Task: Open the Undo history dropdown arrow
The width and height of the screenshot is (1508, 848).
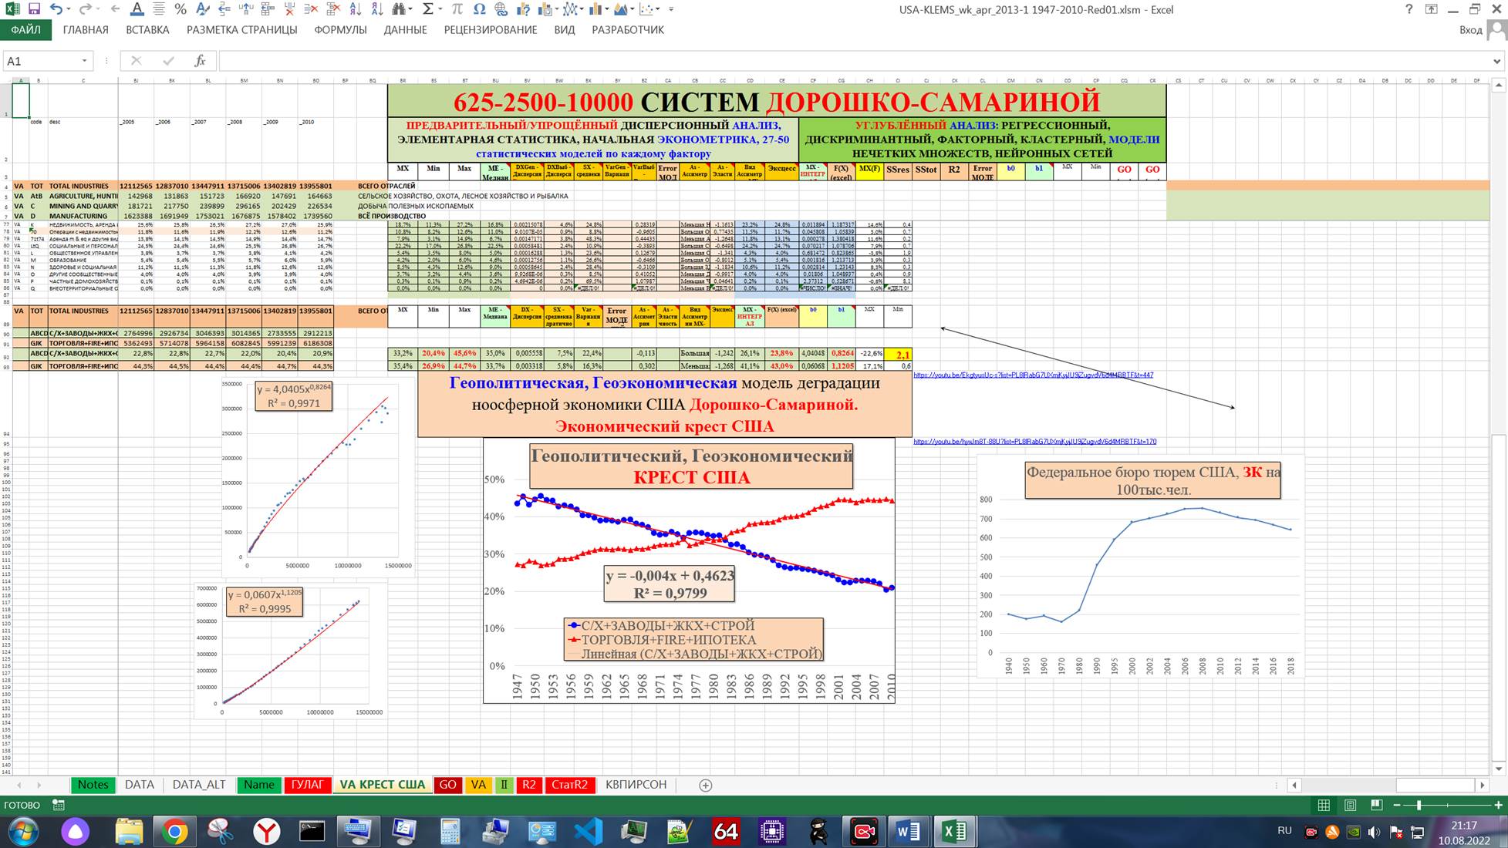Action: [69, 9]
